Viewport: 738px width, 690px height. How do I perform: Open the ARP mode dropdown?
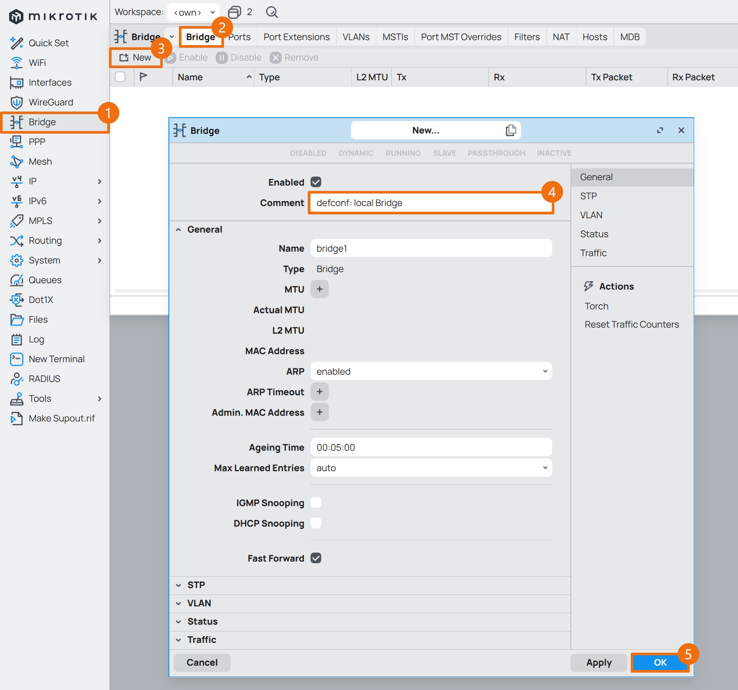(x=431, y=371)
